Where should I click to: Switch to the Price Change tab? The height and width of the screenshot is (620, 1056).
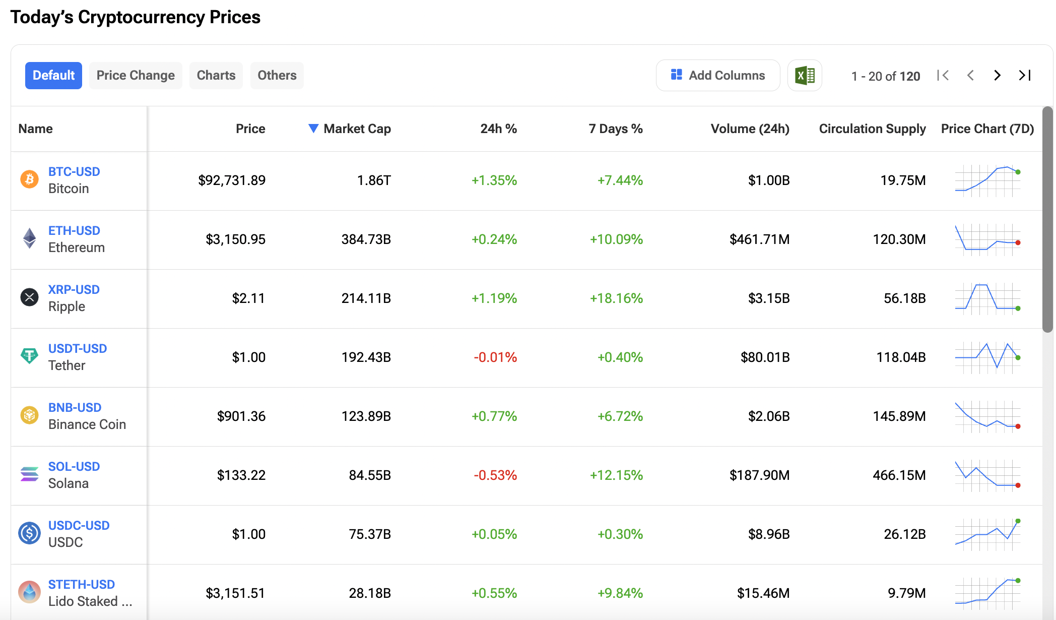coord(136,76)
